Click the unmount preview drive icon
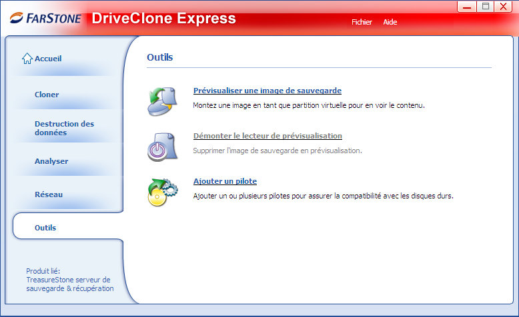 coord(163,147)
